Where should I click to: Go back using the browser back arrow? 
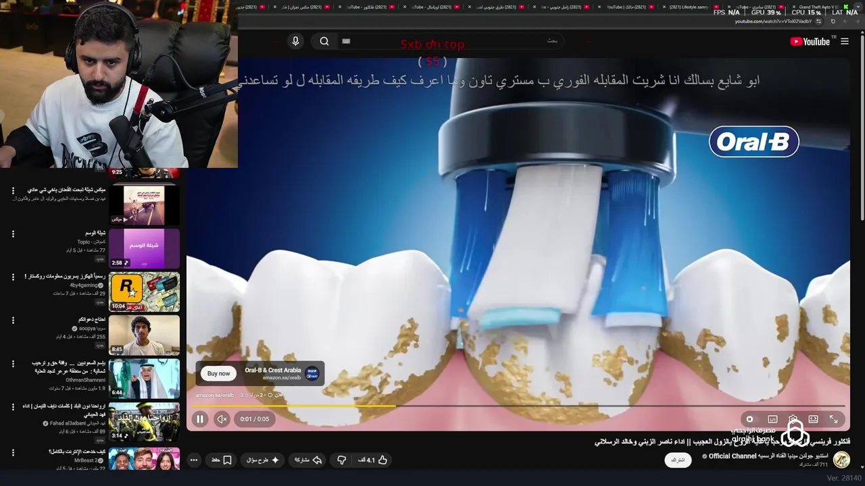click(856, 22)
